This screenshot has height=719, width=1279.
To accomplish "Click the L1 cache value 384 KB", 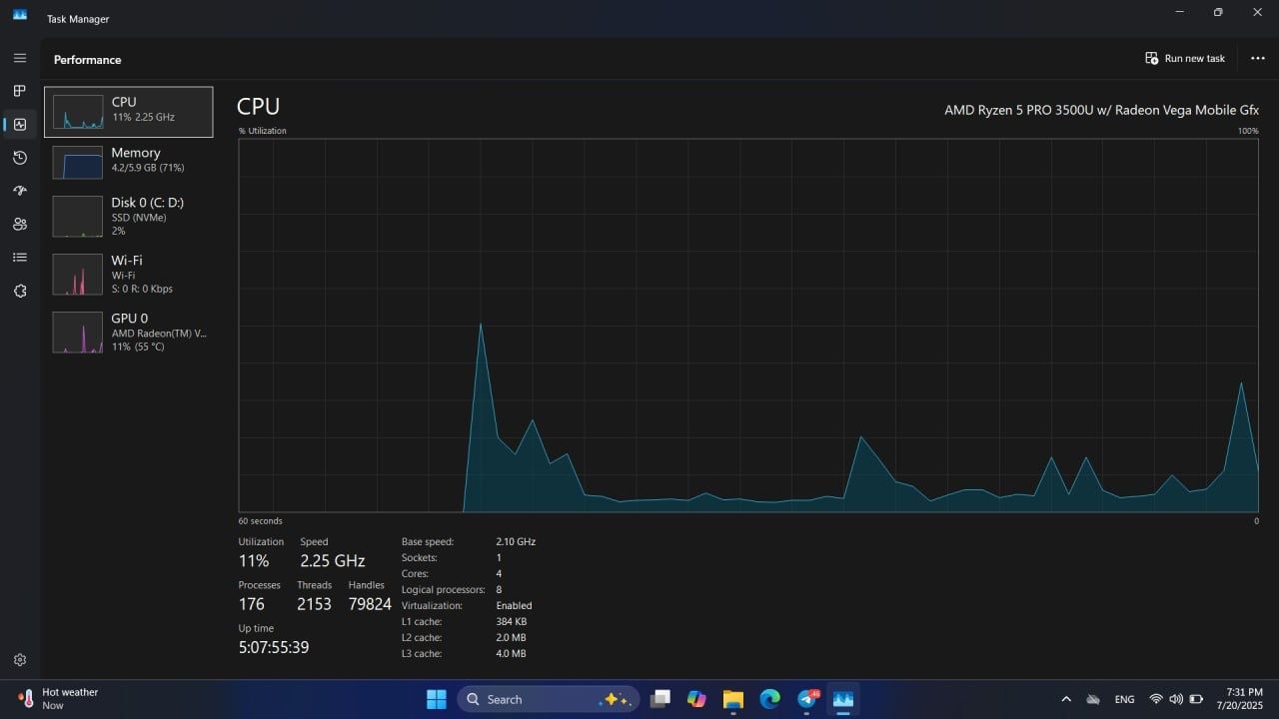I will (511, 621).
